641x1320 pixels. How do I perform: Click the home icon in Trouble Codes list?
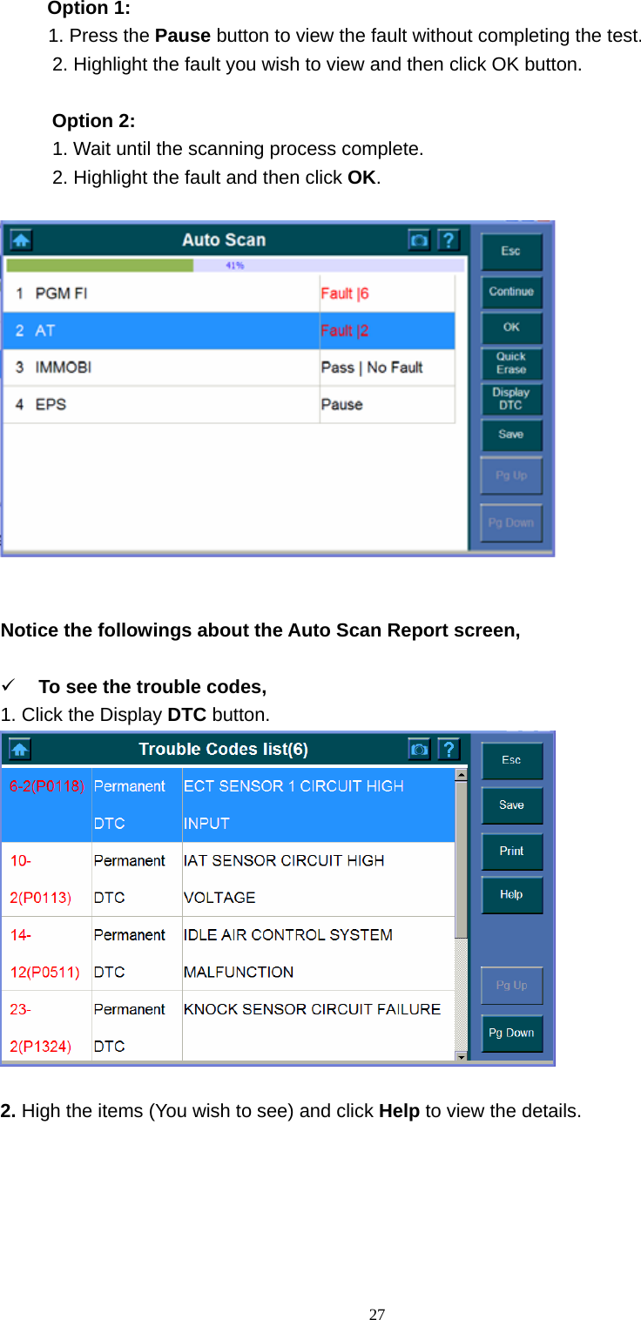click(x=19, y=749)
